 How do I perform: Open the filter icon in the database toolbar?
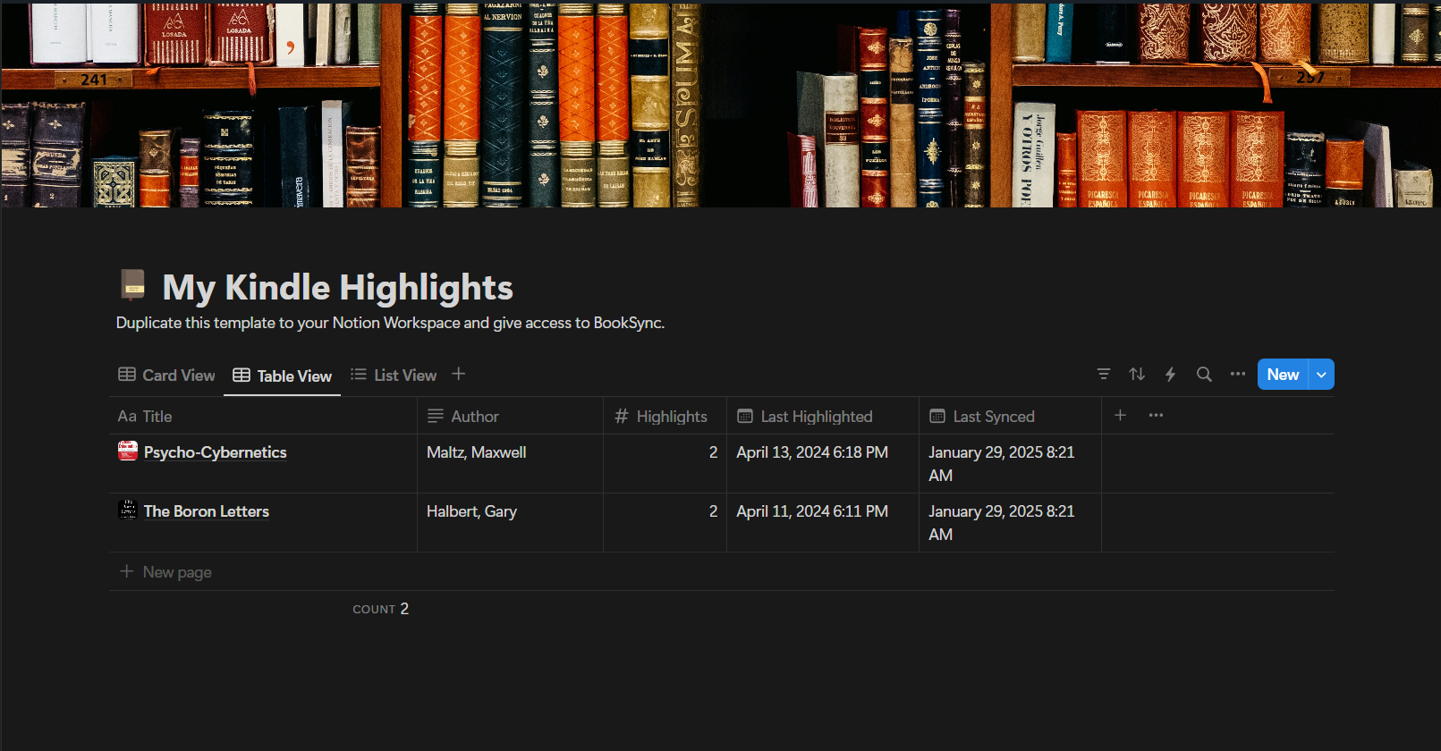tap(1104, 375)
